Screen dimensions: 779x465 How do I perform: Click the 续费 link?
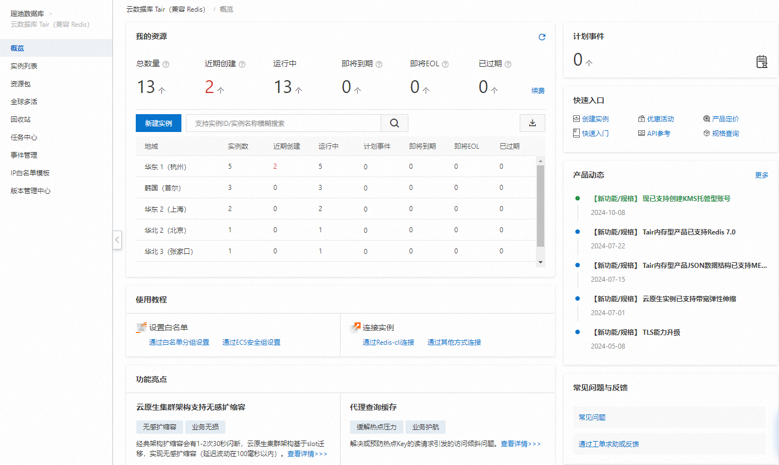click(x=538, y=90)
